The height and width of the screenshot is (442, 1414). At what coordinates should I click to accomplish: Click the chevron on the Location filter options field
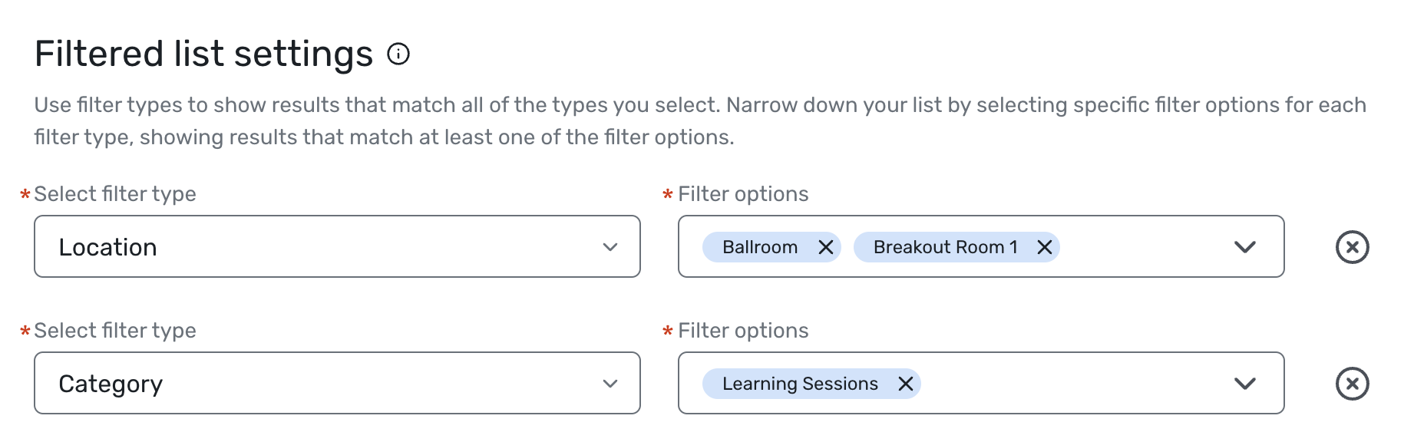click(x=1245, y=247)
